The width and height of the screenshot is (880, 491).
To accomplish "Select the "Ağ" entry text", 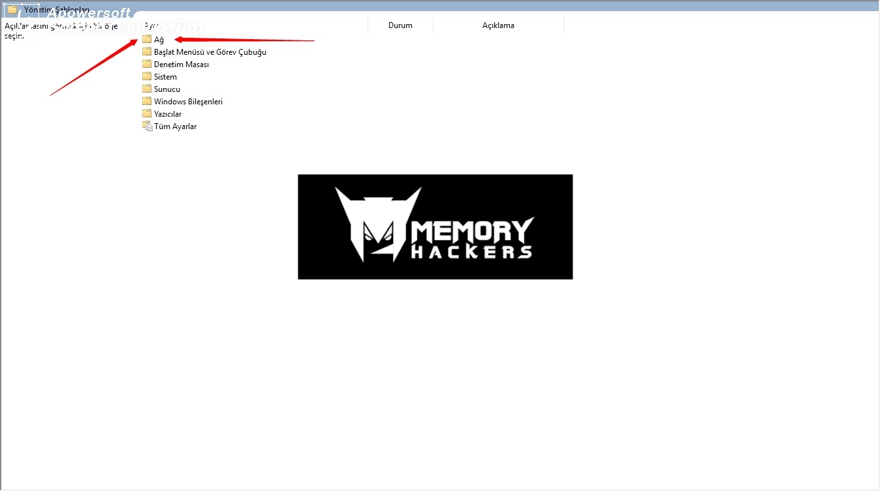I will [159, 40].
